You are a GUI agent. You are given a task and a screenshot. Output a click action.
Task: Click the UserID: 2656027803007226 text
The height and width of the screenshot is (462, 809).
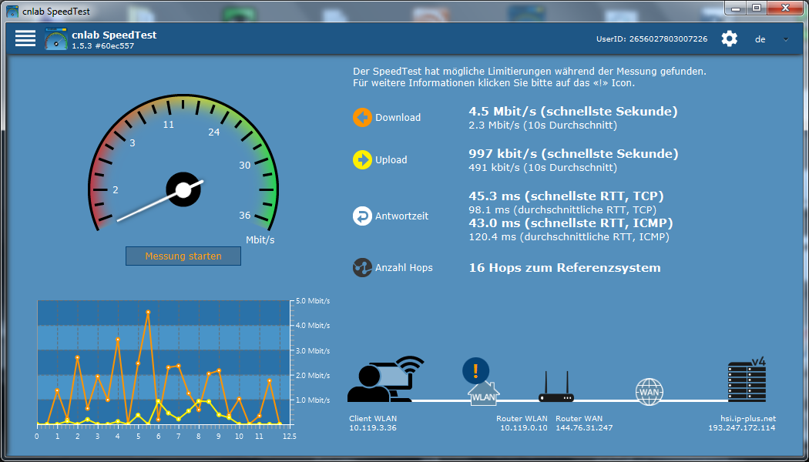(x=652, y=38)
